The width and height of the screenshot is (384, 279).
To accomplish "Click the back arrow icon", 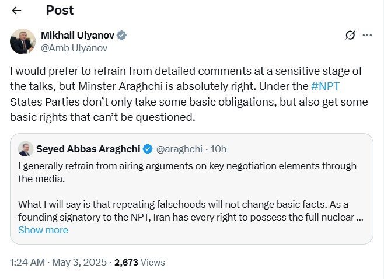I will pos(16,11).
